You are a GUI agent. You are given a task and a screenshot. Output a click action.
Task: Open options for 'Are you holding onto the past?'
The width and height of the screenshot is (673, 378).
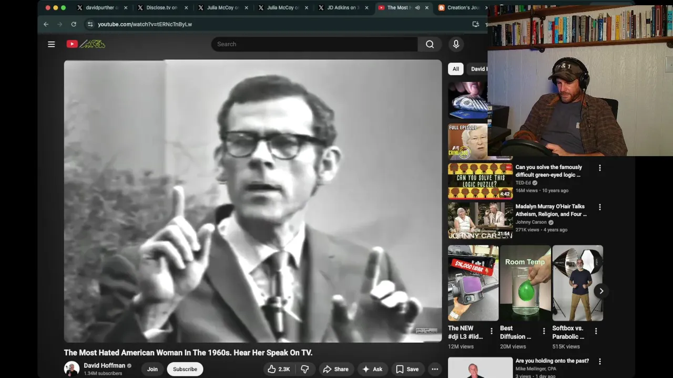tap(600, 361)
